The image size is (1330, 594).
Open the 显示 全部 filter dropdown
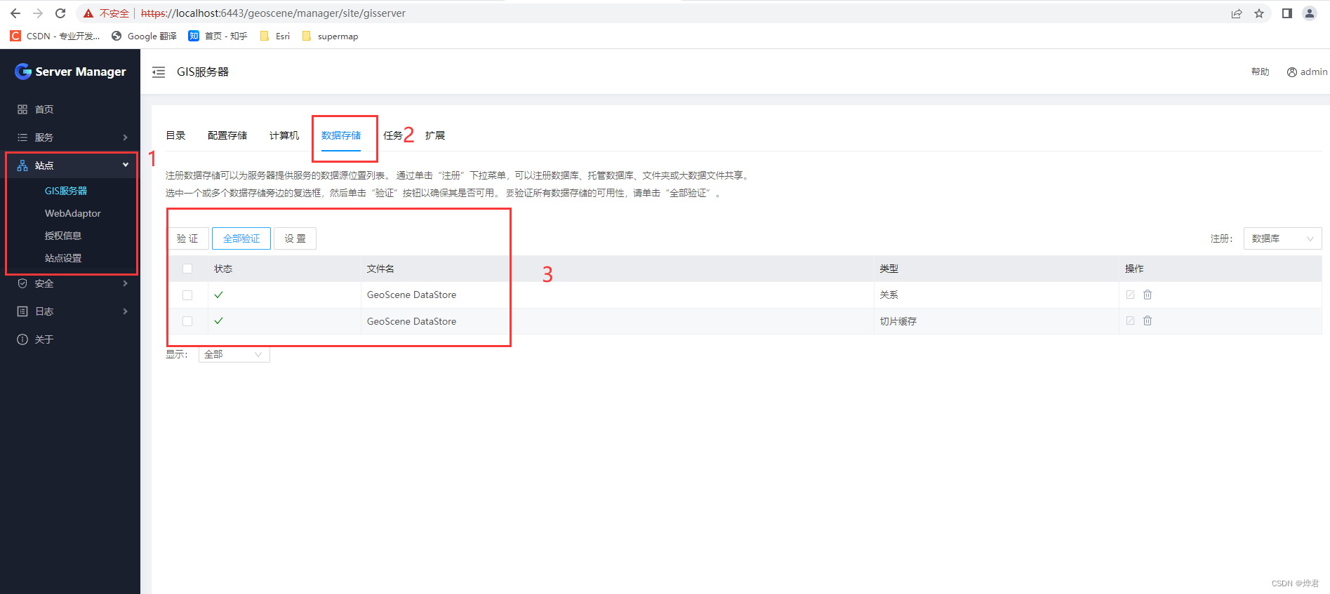234,354
